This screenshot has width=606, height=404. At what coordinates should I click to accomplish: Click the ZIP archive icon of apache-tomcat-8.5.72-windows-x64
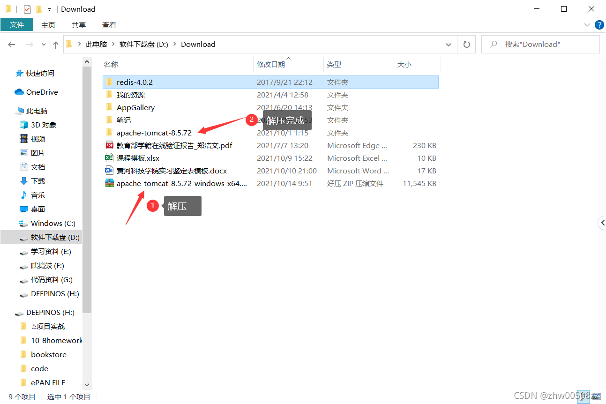click(x=109, y=183)
